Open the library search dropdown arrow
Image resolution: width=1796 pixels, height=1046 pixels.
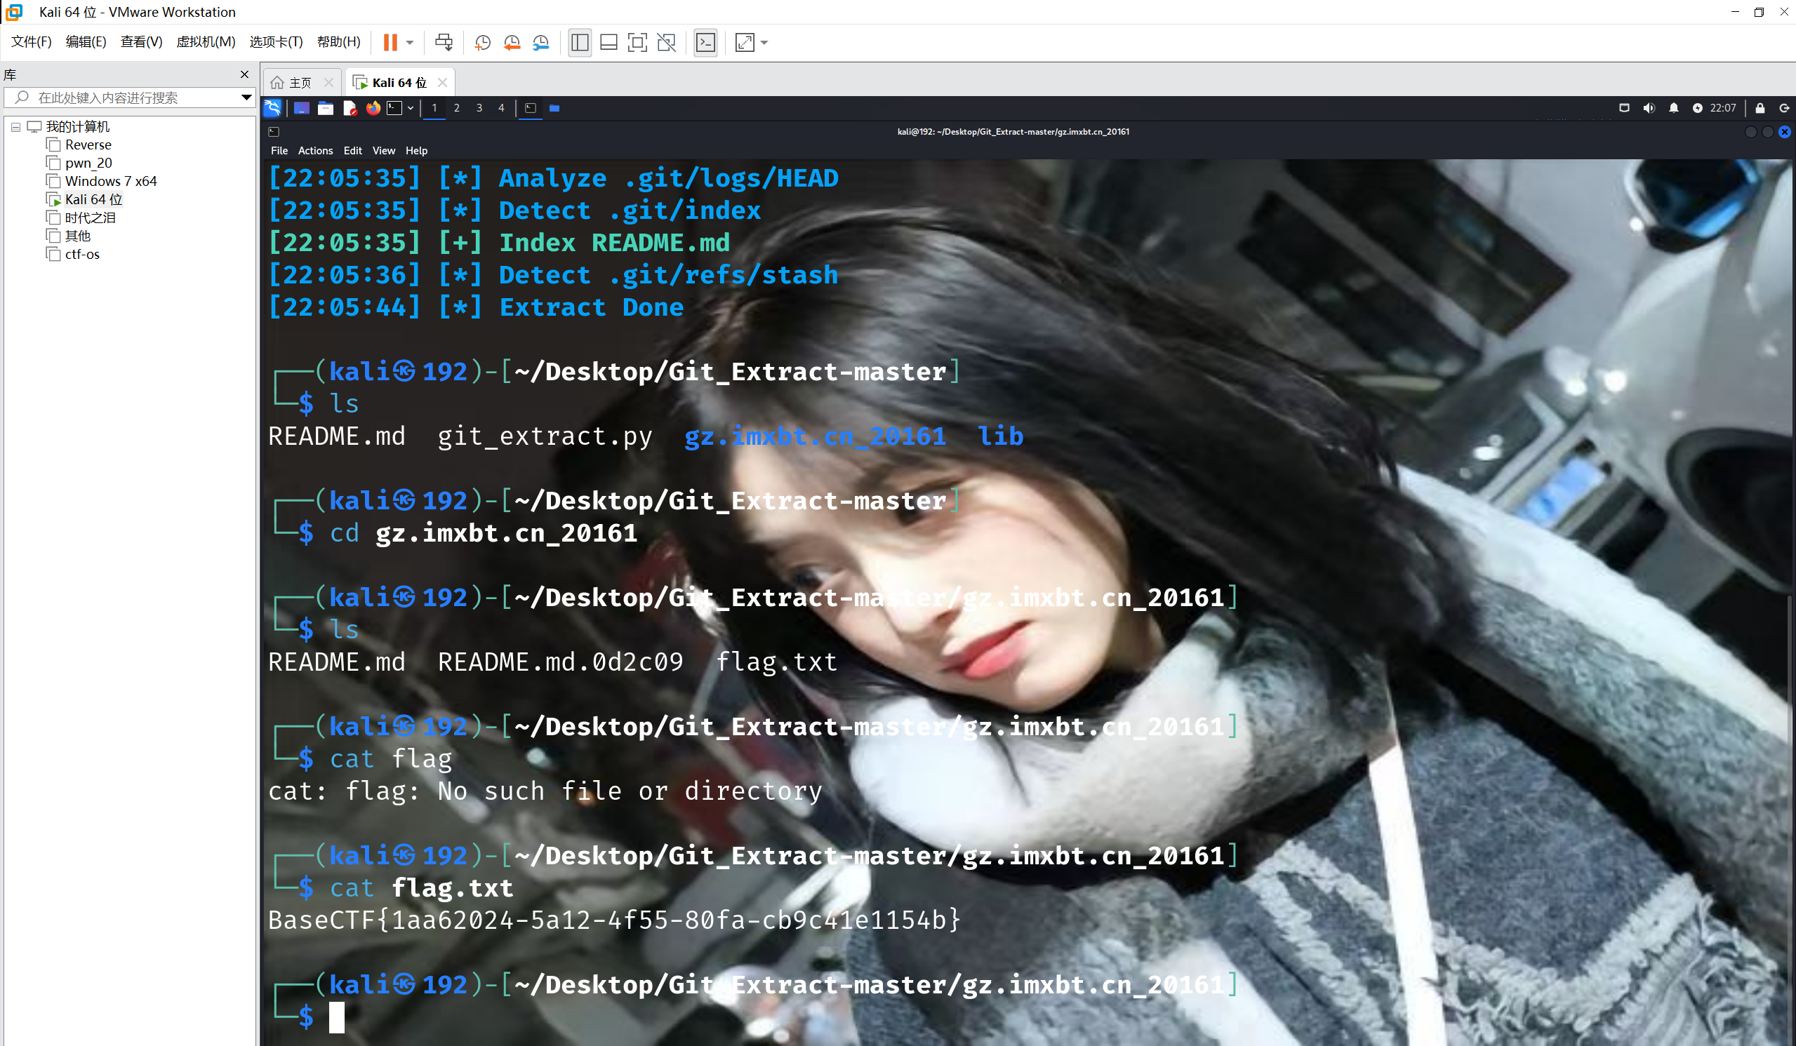(246, 98)
